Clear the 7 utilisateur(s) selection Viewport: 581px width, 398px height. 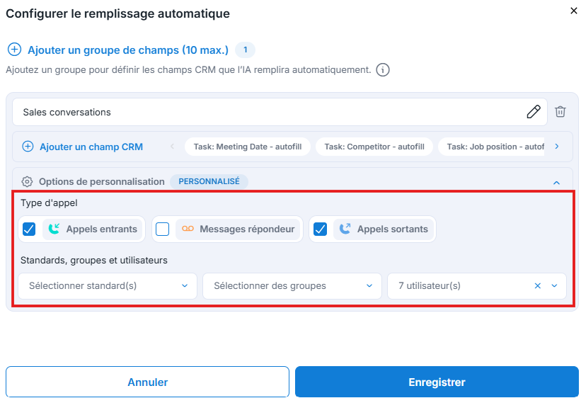pos(538,285)
